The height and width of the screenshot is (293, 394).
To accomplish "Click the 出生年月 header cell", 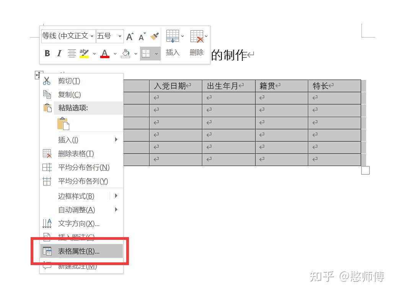I will [229, 86].
